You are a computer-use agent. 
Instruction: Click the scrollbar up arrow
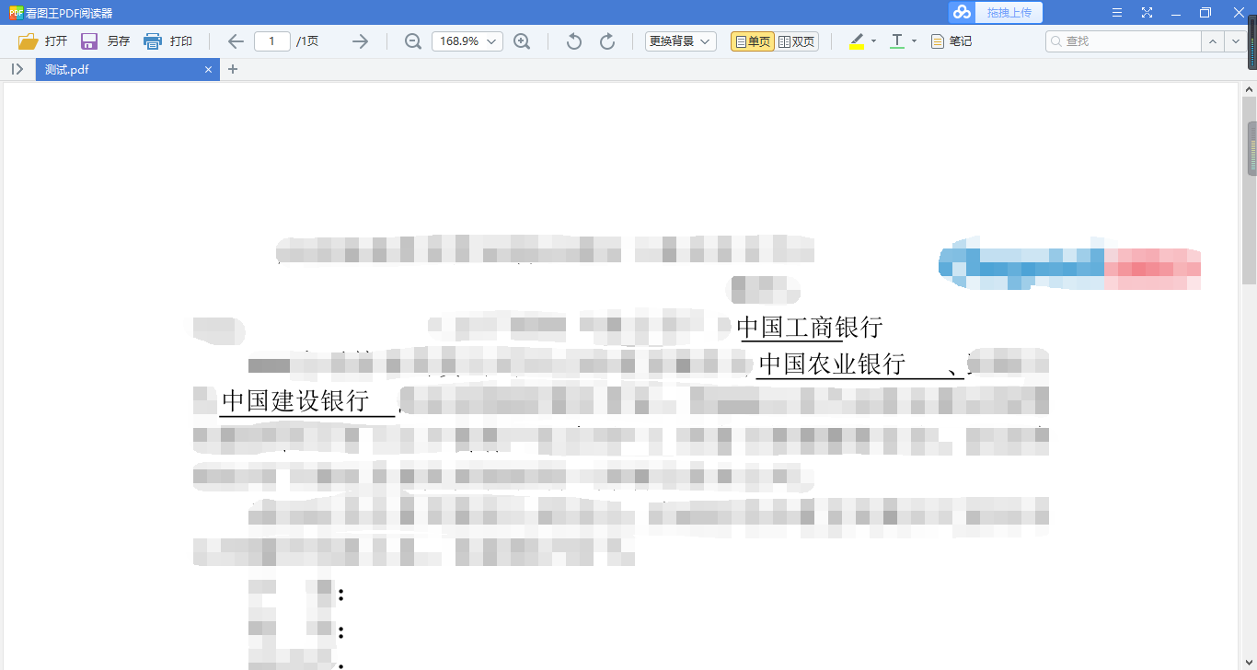[1250, 89]
